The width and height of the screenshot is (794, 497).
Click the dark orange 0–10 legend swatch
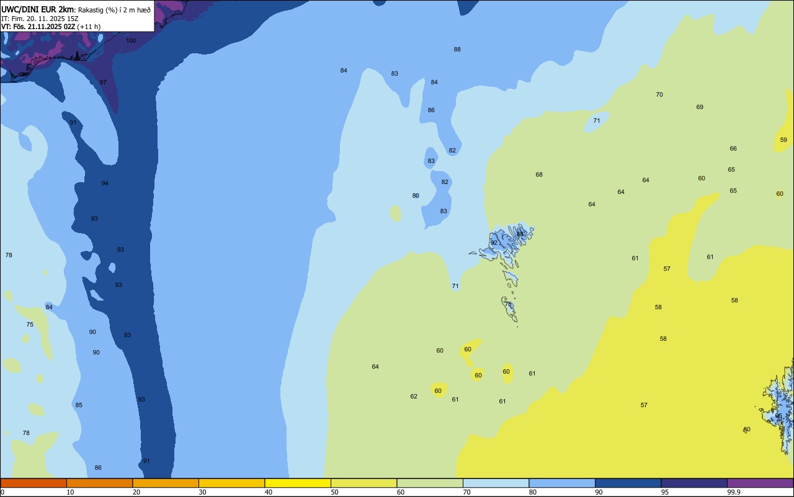tap(33, 483)
